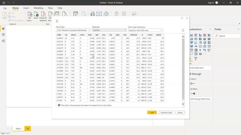Switch to the Insert ribbon tab

coord(26,8)
